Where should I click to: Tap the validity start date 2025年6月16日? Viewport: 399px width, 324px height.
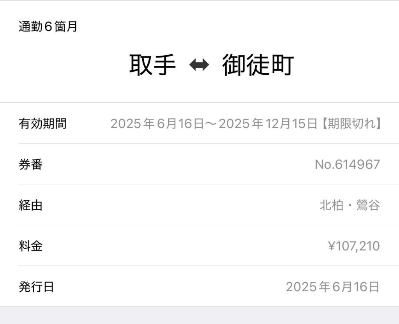click(x=157, y=124)
